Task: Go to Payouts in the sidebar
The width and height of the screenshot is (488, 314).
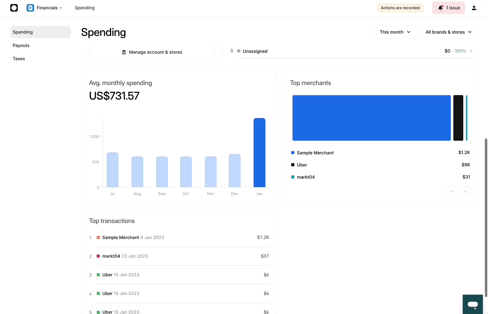Action: (21, 45)
